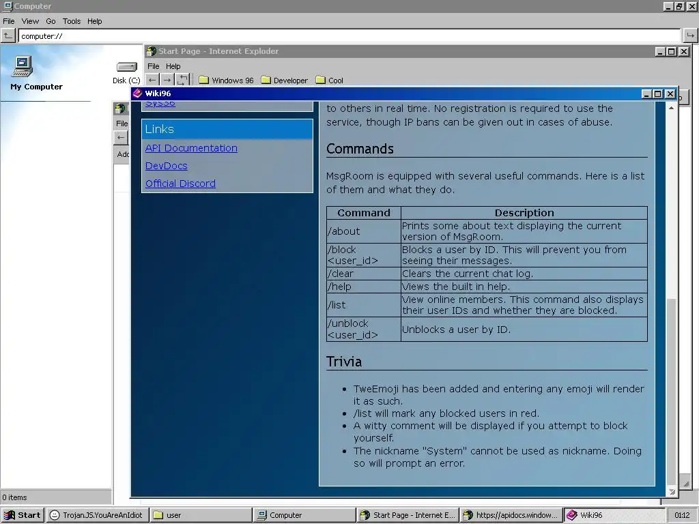Image resolution: width=699 pixels, height=524 pixels.
Task: Click the /unblock <user_id> command cell
Action: [363, 330]
